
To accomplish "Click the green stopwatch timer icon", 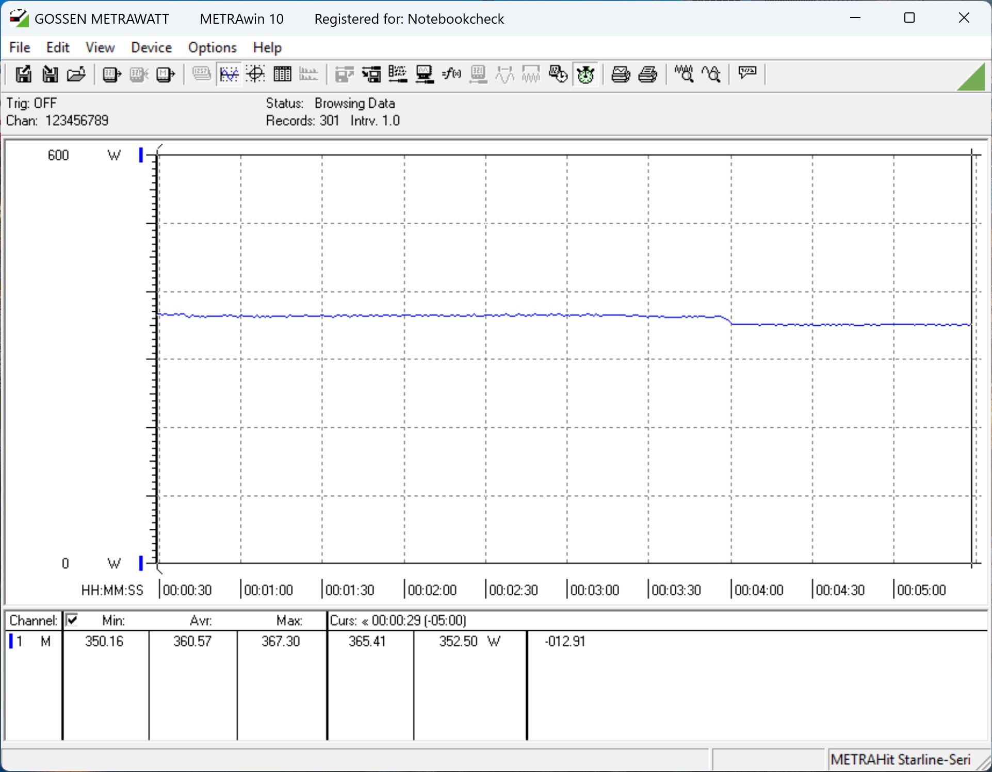I will point(586,75).
